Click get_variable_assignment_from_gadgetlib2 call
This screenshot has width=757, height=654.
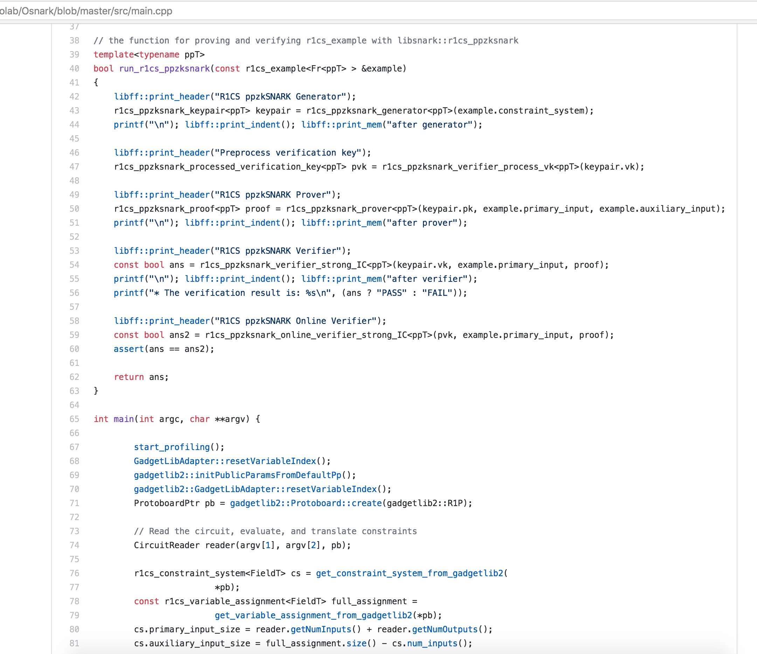313,615
